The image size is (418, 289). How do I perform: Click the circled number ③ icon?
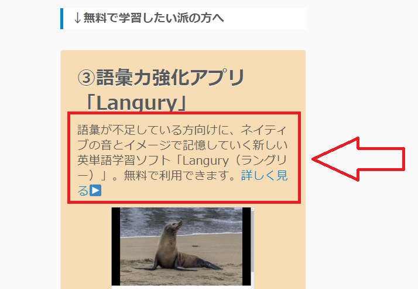tap(86, 78)
